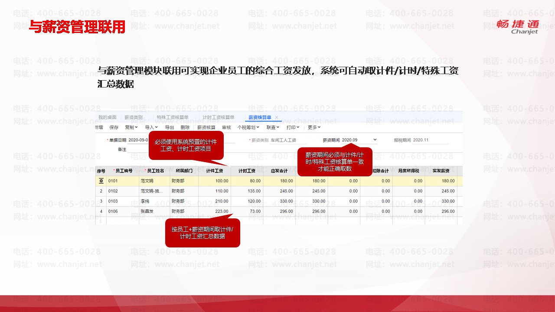Click the 报税期间 field showing 2020.11

coord(430,140)
